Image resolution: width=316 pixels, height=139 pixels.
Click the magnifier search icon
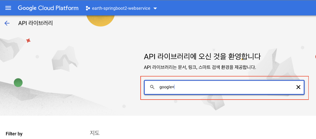click(152, 87)
